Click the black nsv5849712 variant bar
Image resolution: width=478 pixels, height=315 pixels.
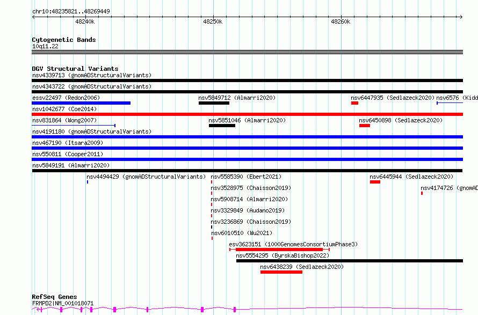click(214, 103)
